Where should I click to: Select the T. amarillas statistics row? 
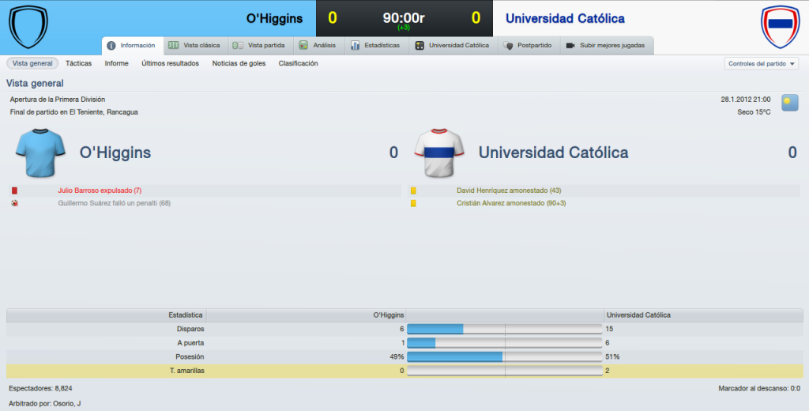pos(404,371)
